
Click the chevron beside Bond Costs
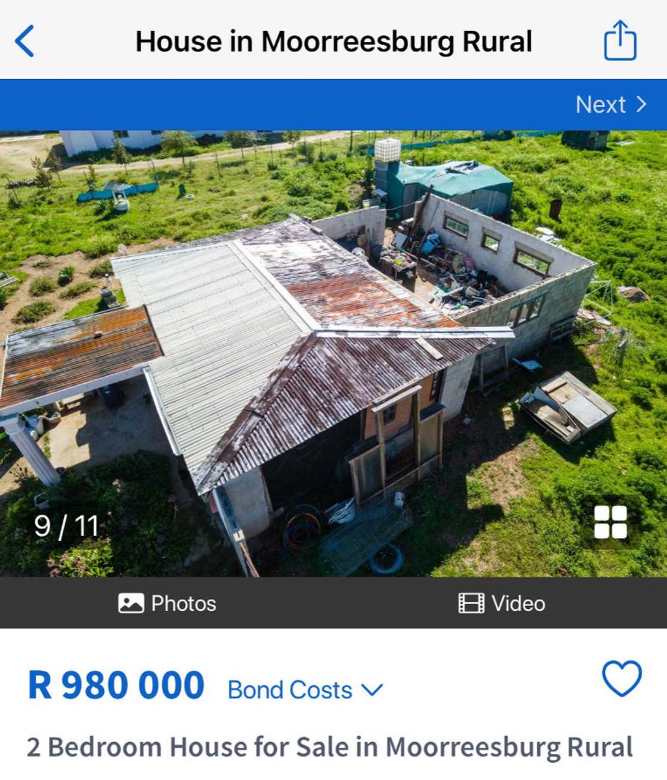pos(372,690)
